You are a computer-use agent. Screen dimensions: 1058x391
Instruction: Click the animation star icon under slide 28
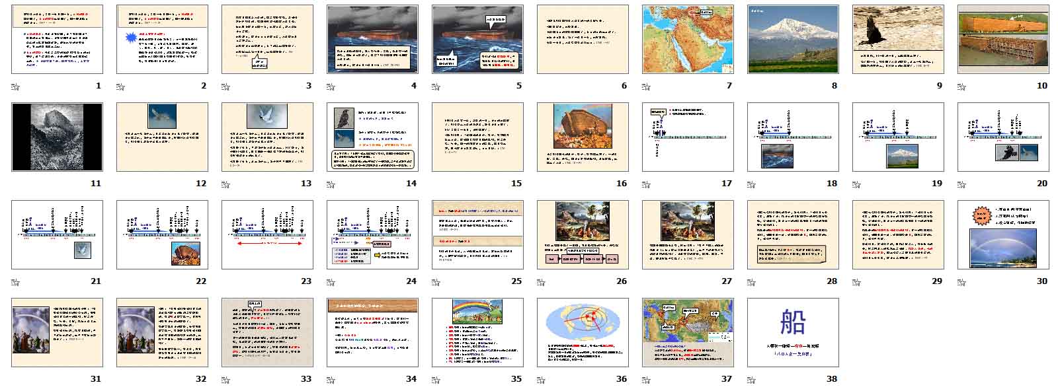(752, 281)
